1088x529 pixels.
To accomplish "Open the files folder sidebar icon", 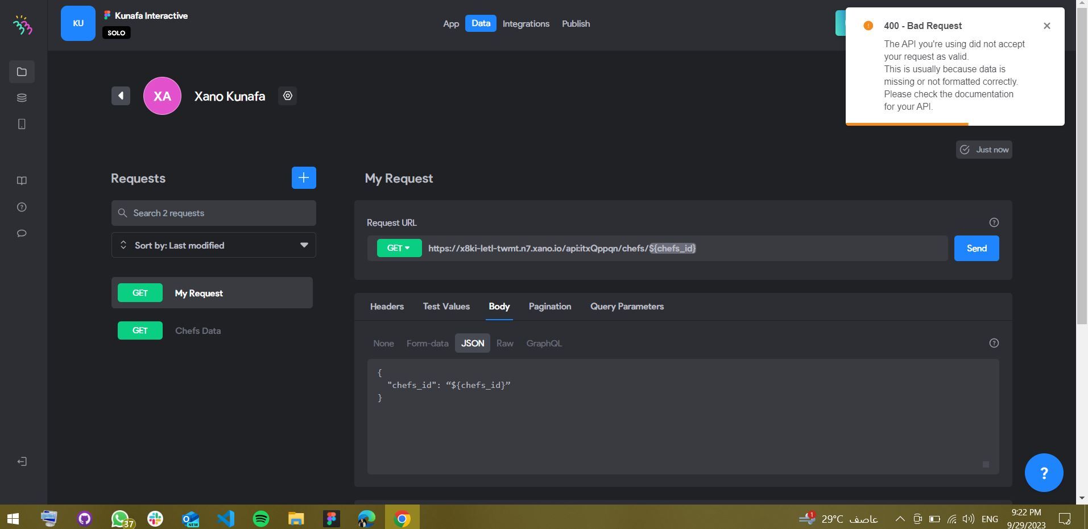I will (x=22, y=72).
